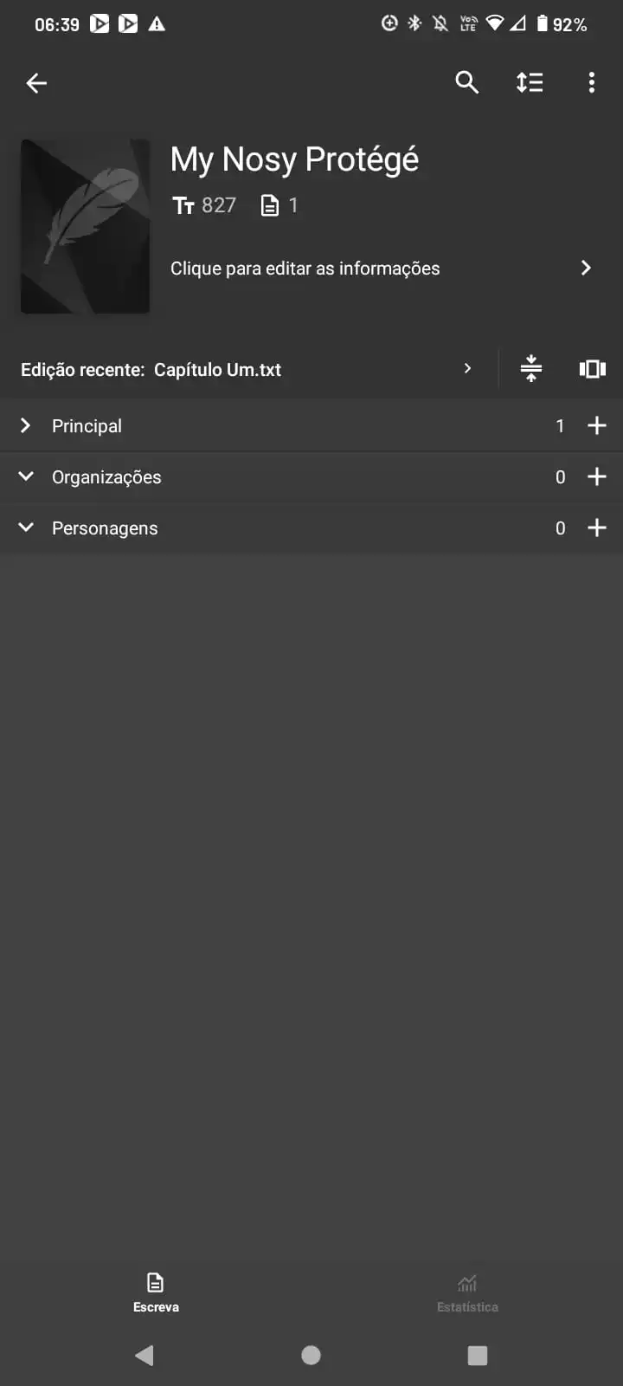Collapse the Organizações folder chevron
The image size is (623, 1386).
pos(26,476)
